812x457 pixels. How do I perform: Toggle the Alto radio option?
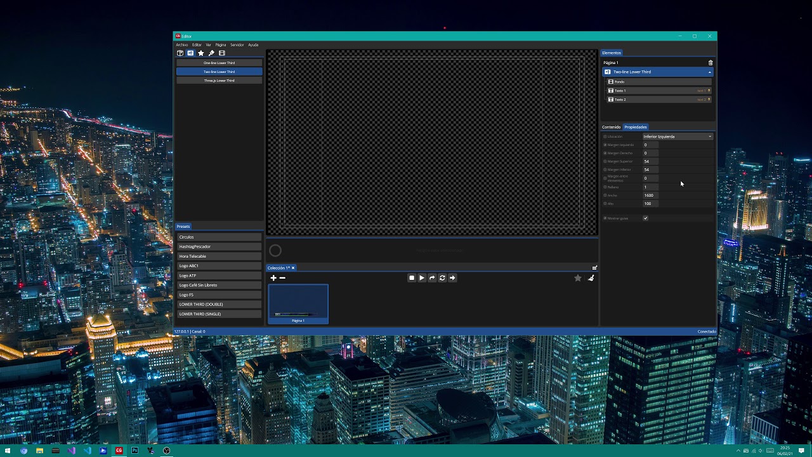coord(605,204)
